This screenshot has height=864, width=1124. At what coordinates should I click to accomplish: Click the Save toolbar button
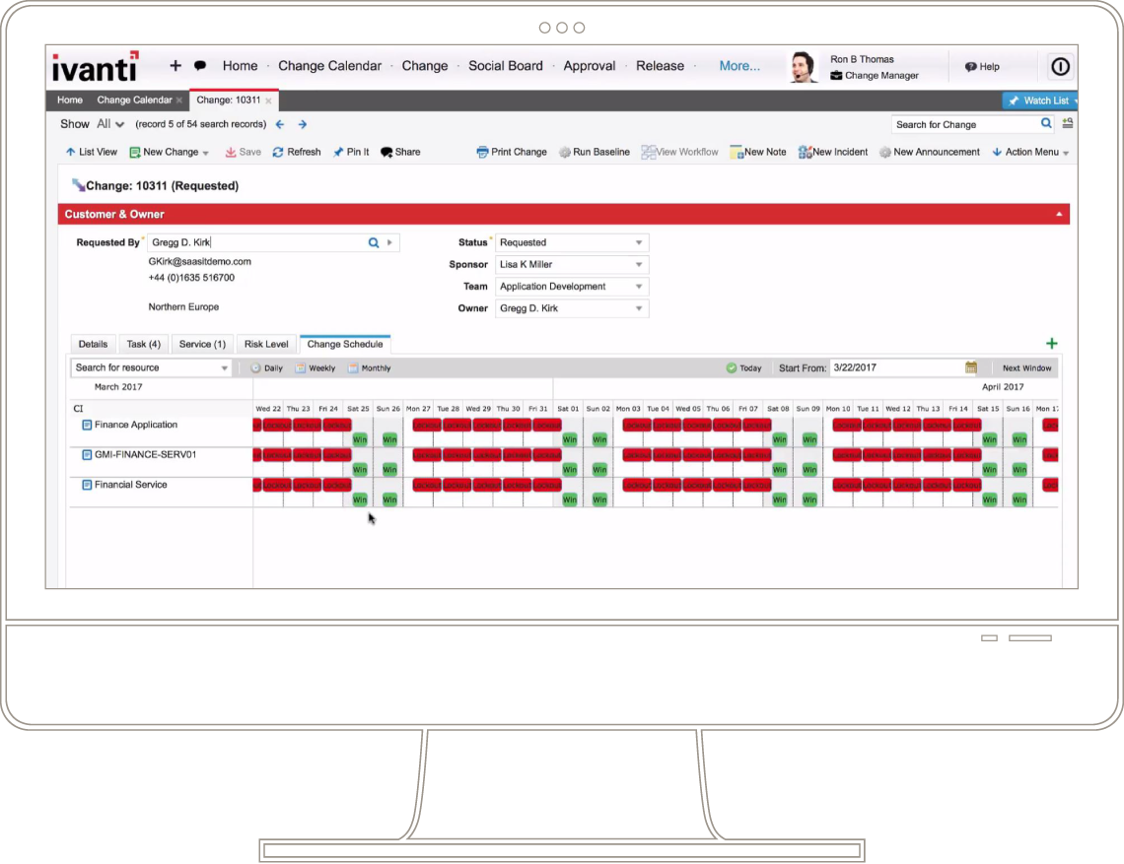tap(243, 152)
